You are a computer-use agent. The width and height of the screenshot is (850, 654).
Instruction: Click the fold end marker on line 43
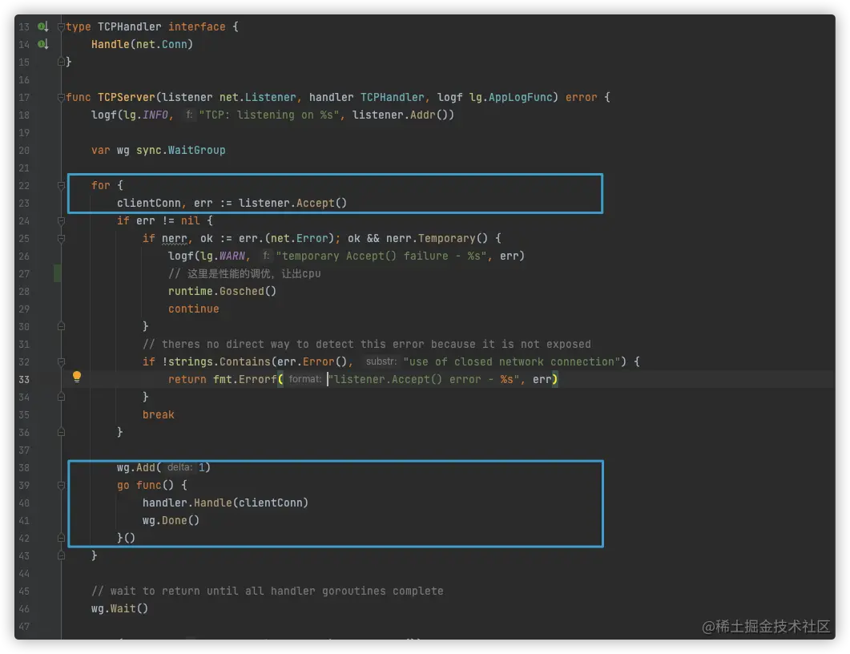[61, 556]
